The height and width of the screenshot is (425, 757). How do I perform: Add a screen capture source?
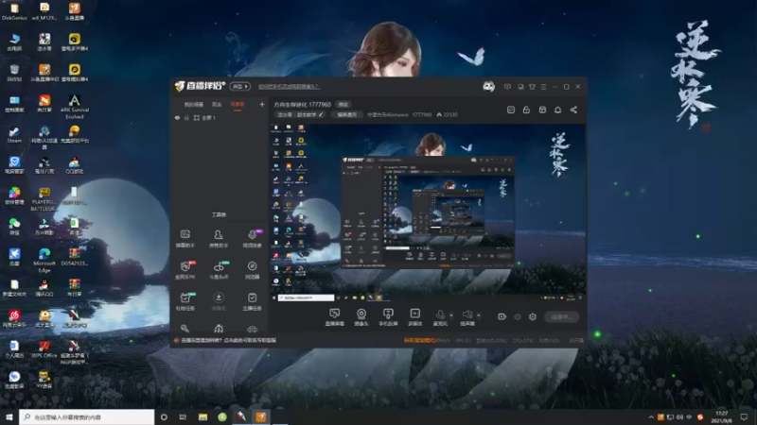(x=335, y=317)
